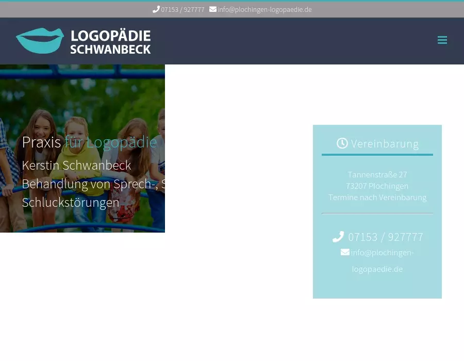Click the 'Vereinbarung' heading in the info card
This screenshot has width=464, height=361.
[x=385, y=144]
